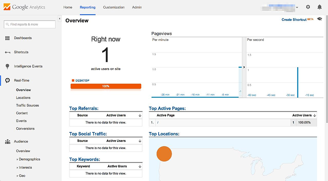This screenshot has width=328, height=181.
Task: Sort Top Active Pages Active Users arrow
Action: coord(314,115)
